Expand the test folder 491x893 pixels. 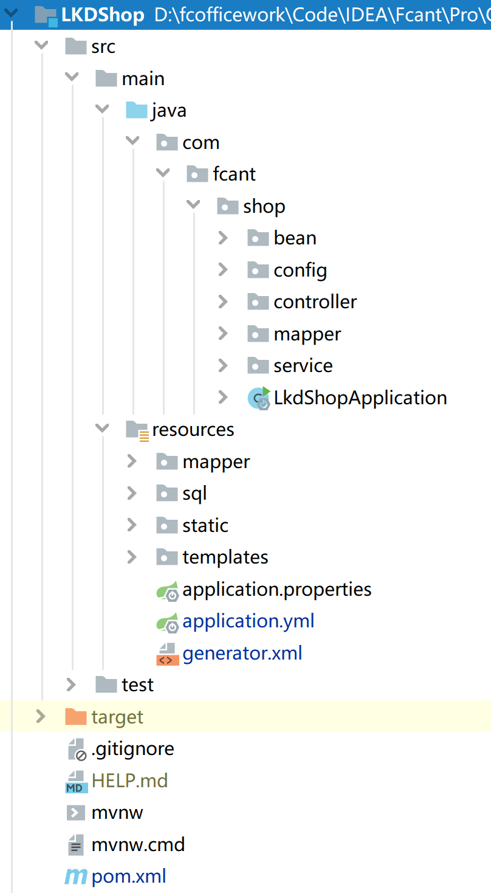(71, 685)
